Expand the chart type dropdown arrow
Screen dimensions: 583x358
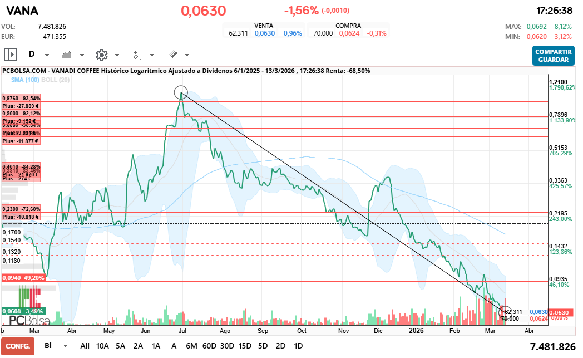pyautogui.click(x=81, y=55)
